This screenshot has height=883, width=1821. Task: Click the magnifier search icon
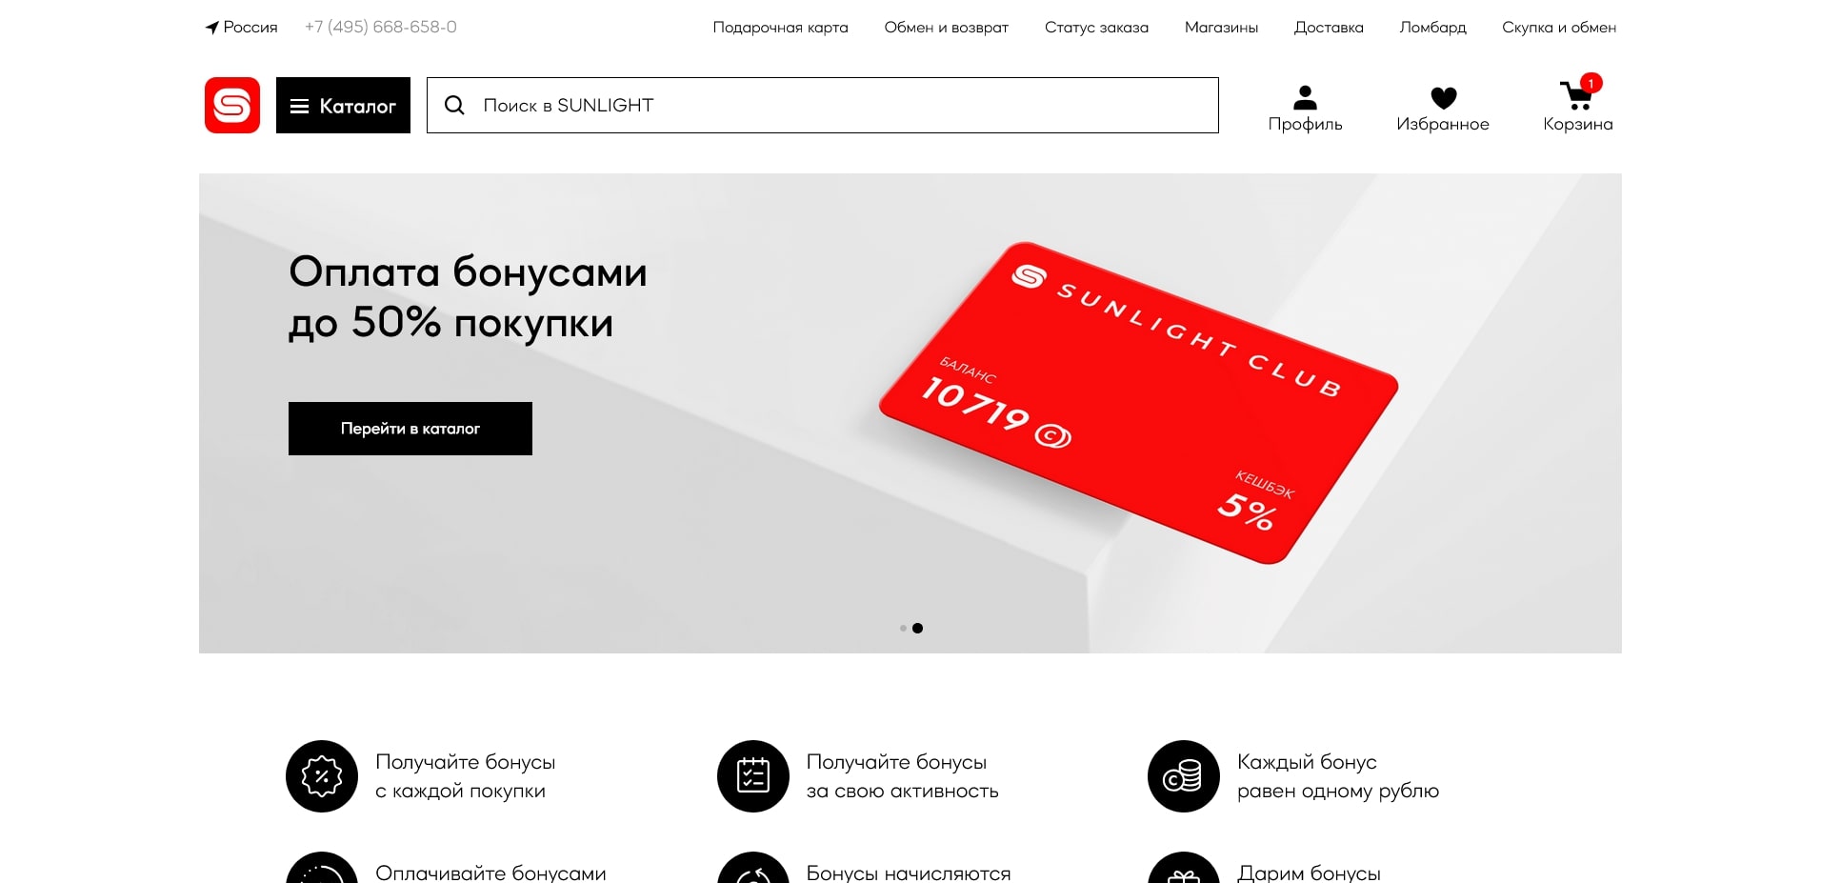[x=454, y=105]
